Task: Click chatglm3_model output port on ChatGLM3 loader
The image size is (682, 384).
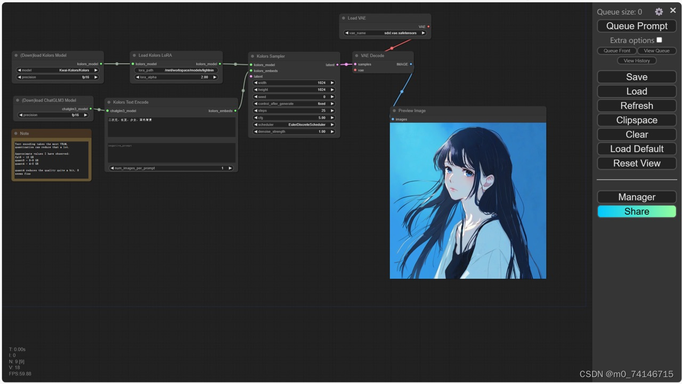Action: [91, 109]
